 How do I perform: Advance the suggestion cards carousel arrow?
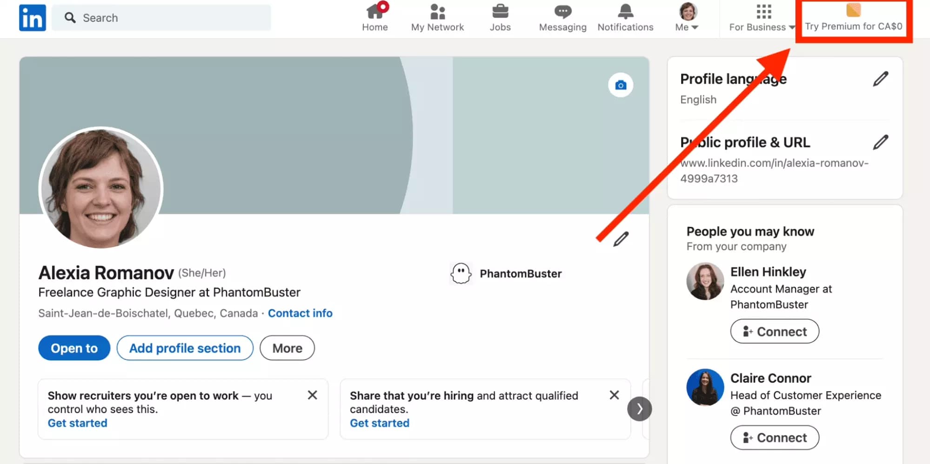[x=640, y=409]
